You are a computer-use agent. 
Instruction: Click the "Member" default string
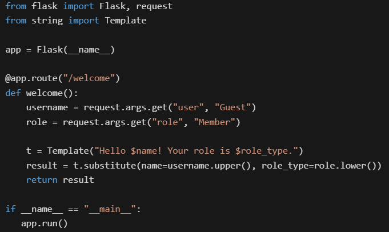214,122
